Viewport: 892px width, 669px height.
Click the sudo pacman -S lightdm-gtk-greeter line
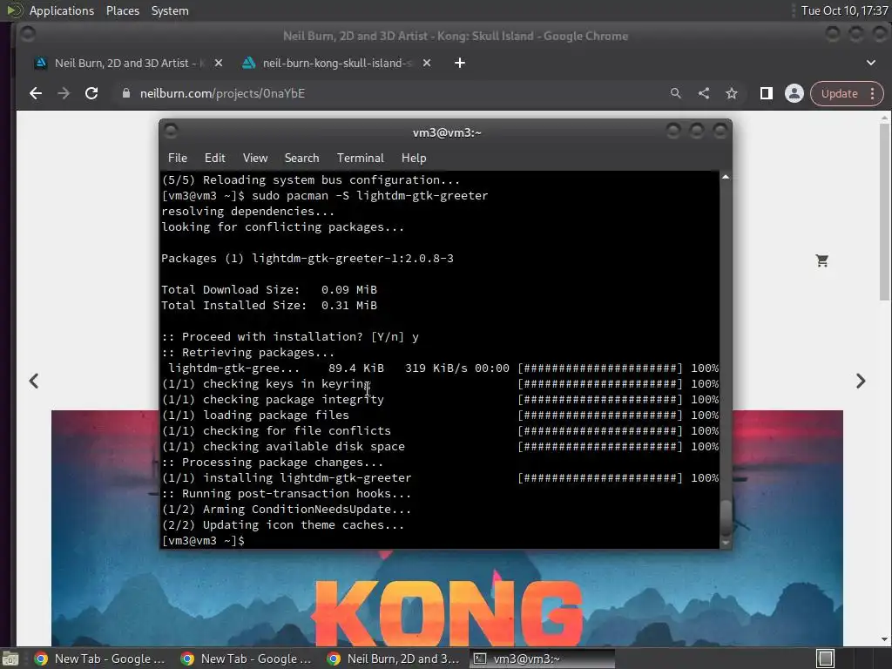pos(325,196)
